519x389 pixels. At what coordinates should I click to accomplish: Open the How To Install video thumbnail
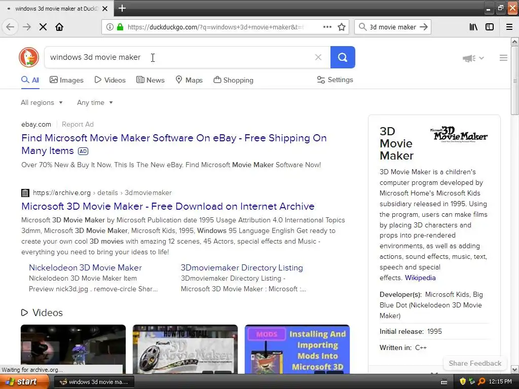point(185,349)
